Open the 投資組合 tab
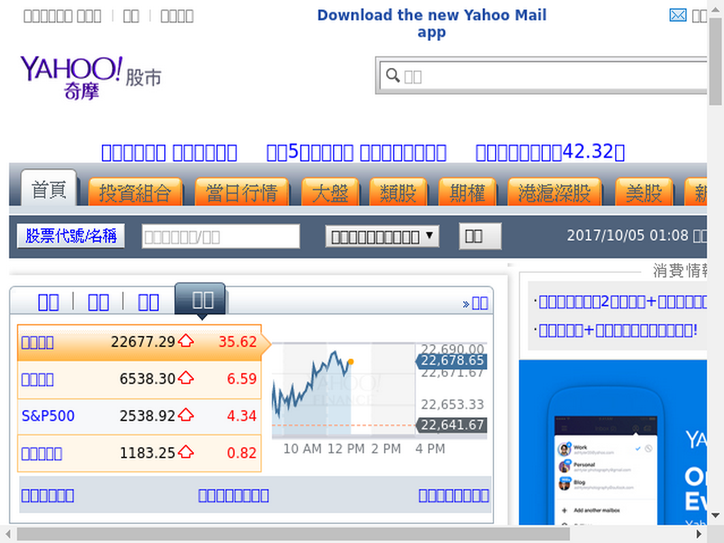 135,192
